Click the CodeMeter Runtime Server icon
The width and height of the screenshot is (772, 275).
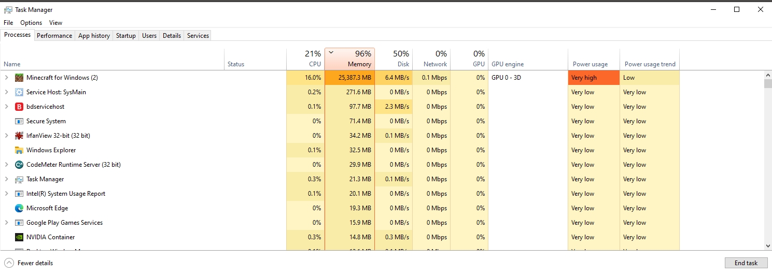[19, 165]
